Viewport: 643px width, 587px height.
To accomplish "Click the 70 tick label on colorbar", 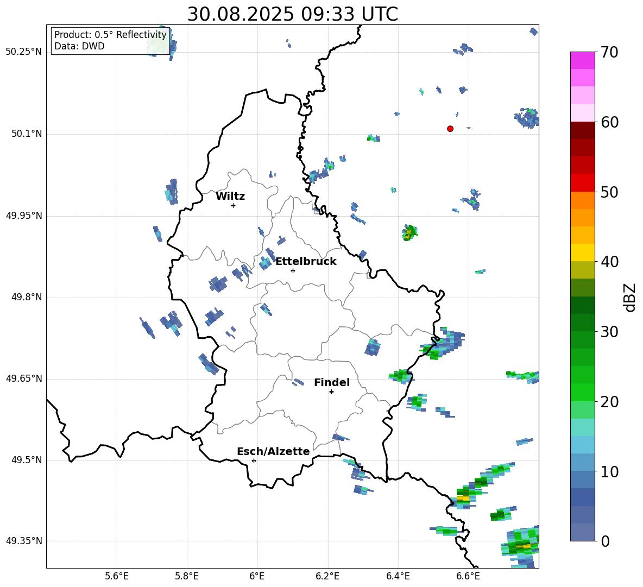I will coord(609,52).
